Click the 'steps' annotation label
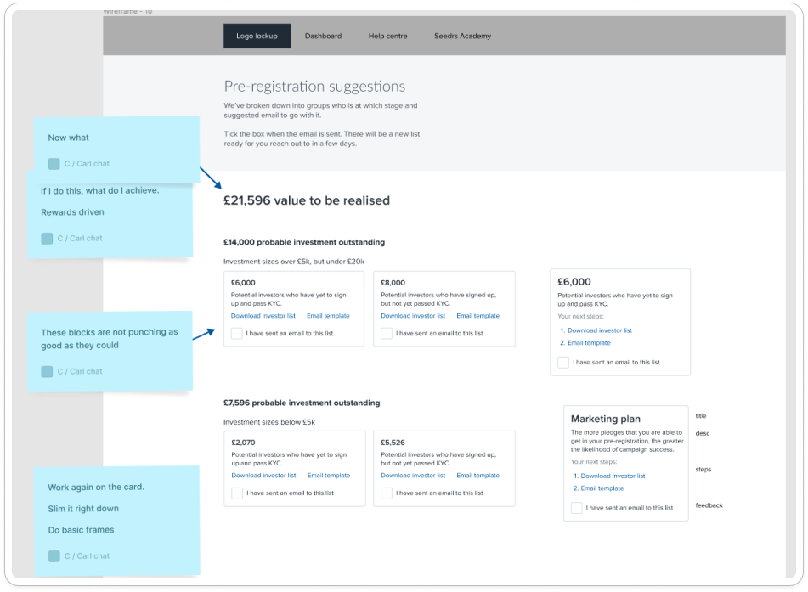The height and width of the screenshot is (592, 808). coord(703,470)
